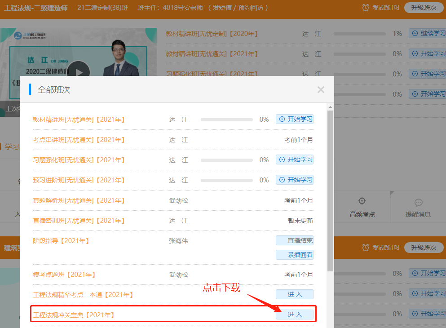Open the 高频考点 target icon
446x328 pixels.
362,201
